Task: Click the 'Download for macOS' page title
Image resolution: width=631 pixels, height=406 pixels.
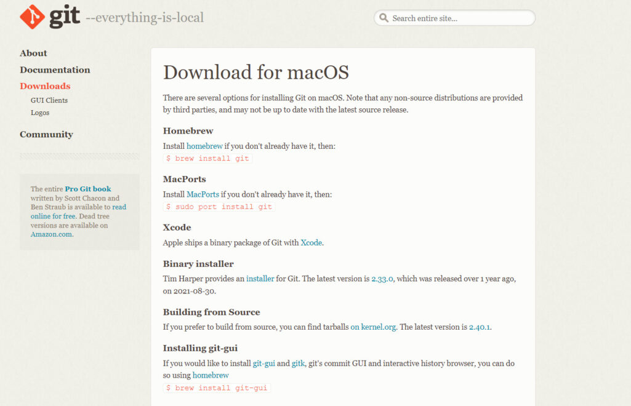Action: pyautogui.click(x=256, y=73)
